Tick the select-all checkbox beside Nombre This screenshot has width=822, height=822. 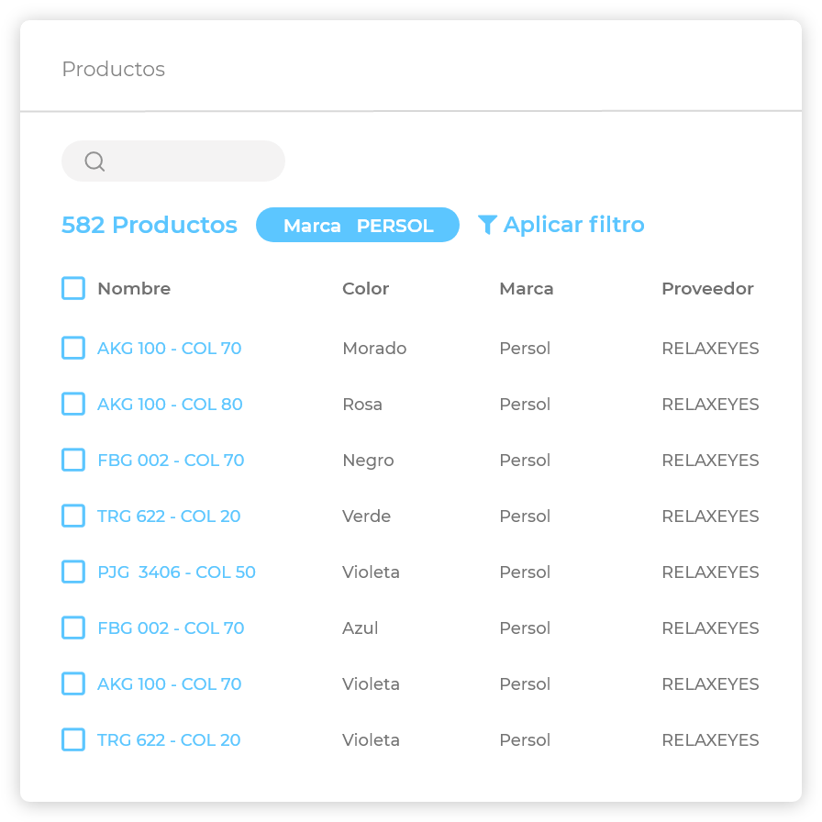pyautogui.click(x=73, y=288)
